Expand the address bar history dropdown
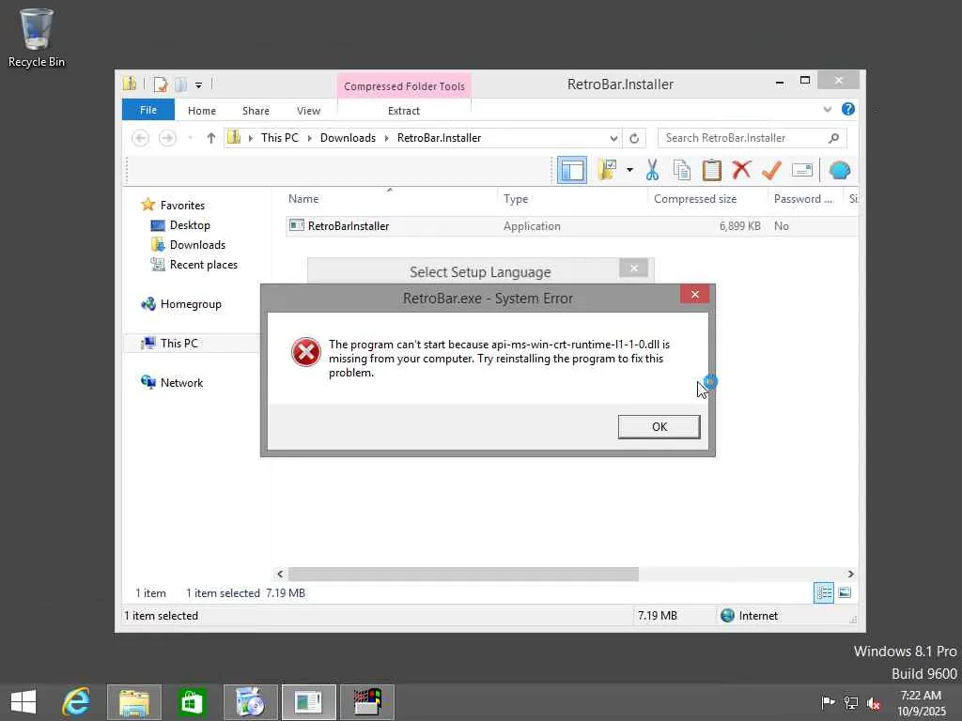Screen dimensions: 962x721 [x=613, y=138]
